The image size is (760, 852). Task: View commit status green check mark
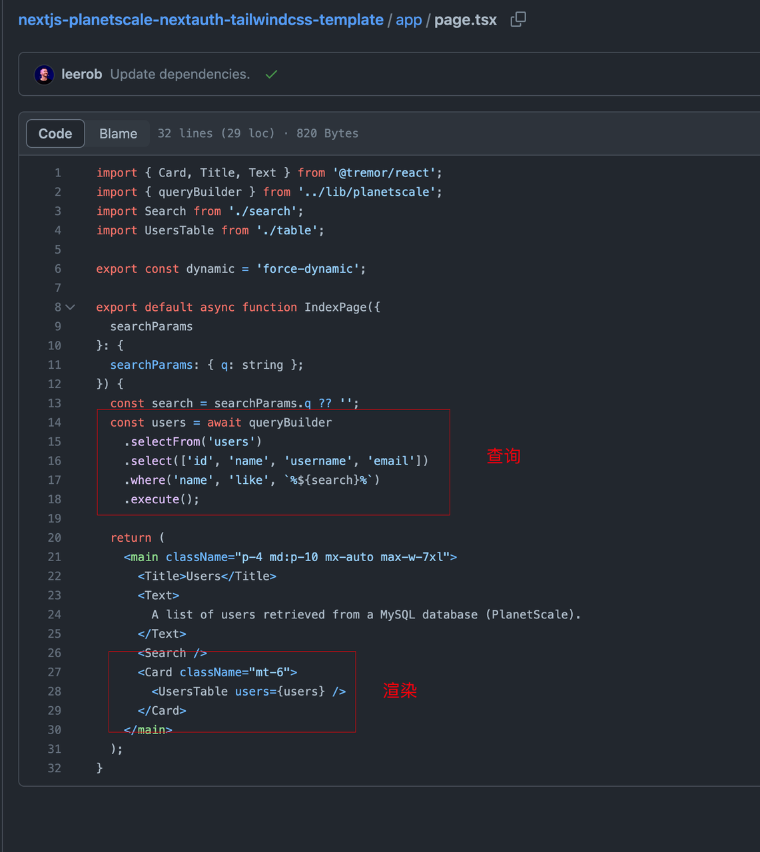[271, 75]
